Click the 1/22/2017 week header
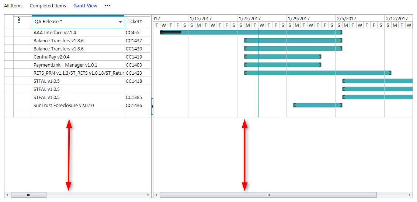 coord(250,18)
